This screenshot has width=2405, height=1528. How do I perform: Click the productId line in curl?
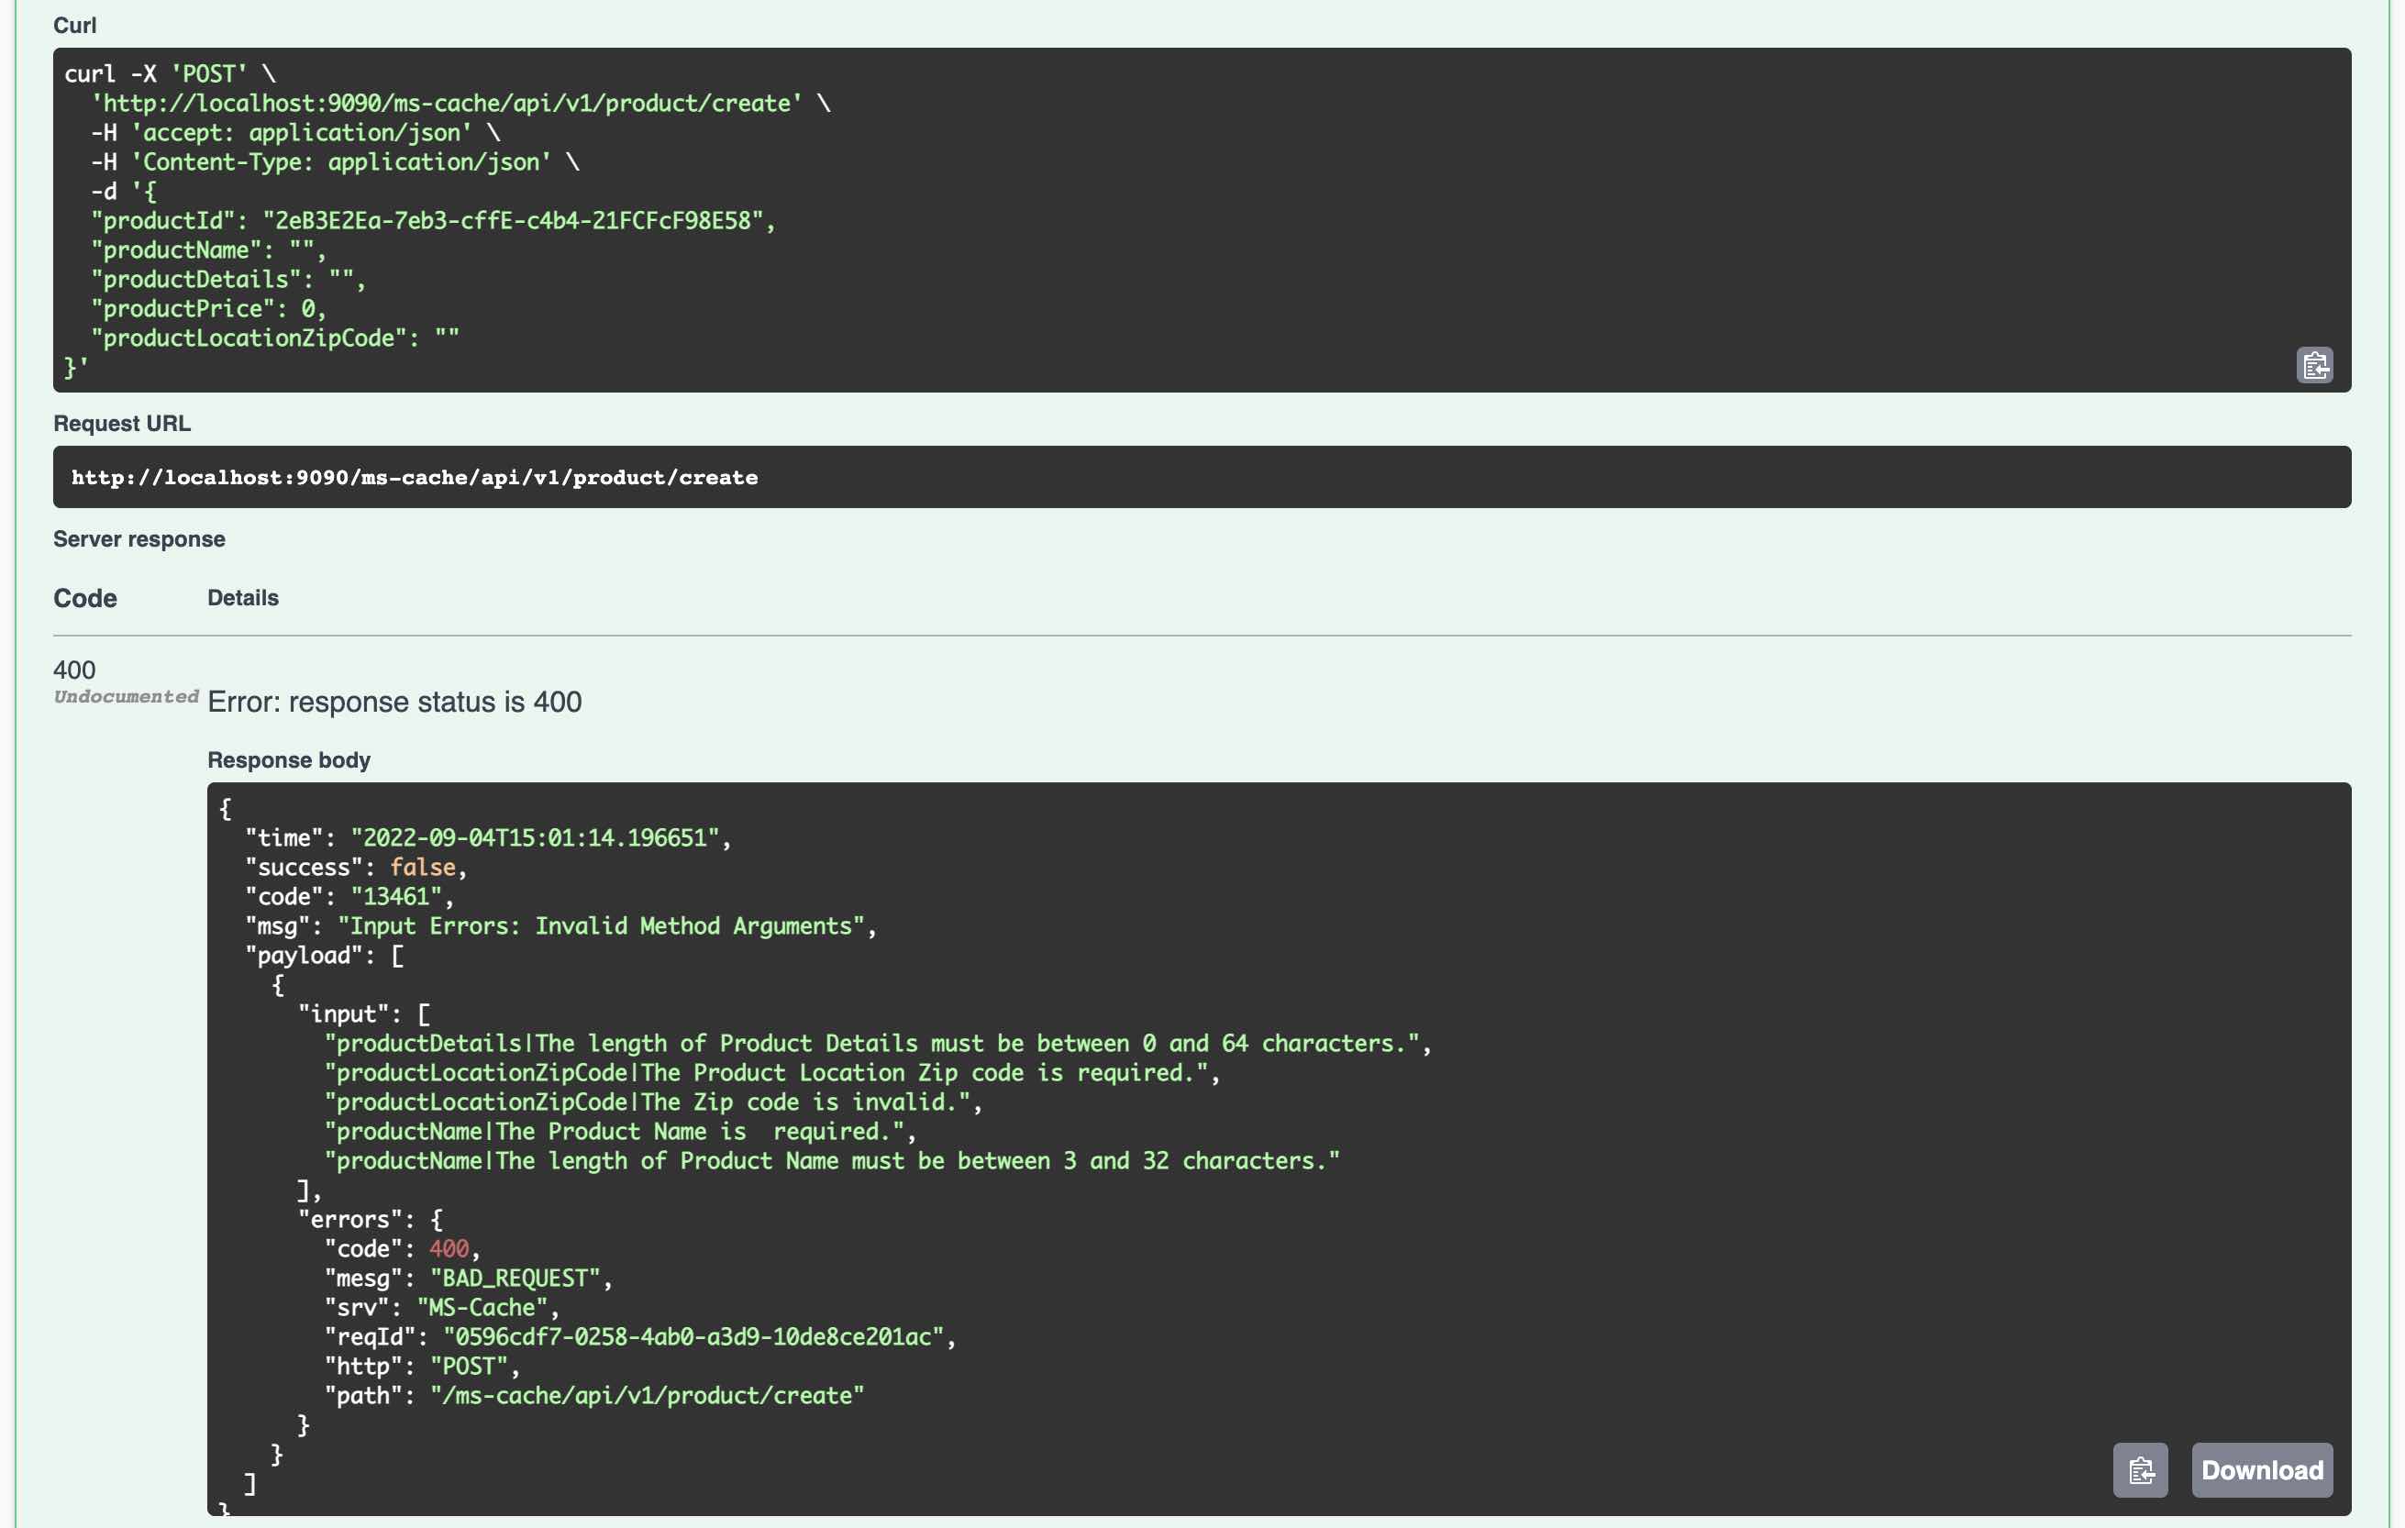pyautogui.click(x=431, y=221)
